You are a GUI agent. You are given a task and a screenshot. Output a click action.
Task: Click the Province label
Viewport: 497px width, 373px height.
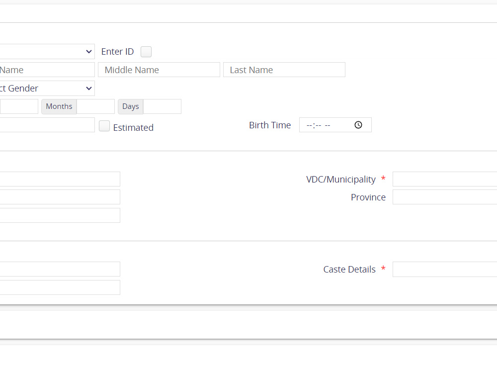tap(368, 197)
